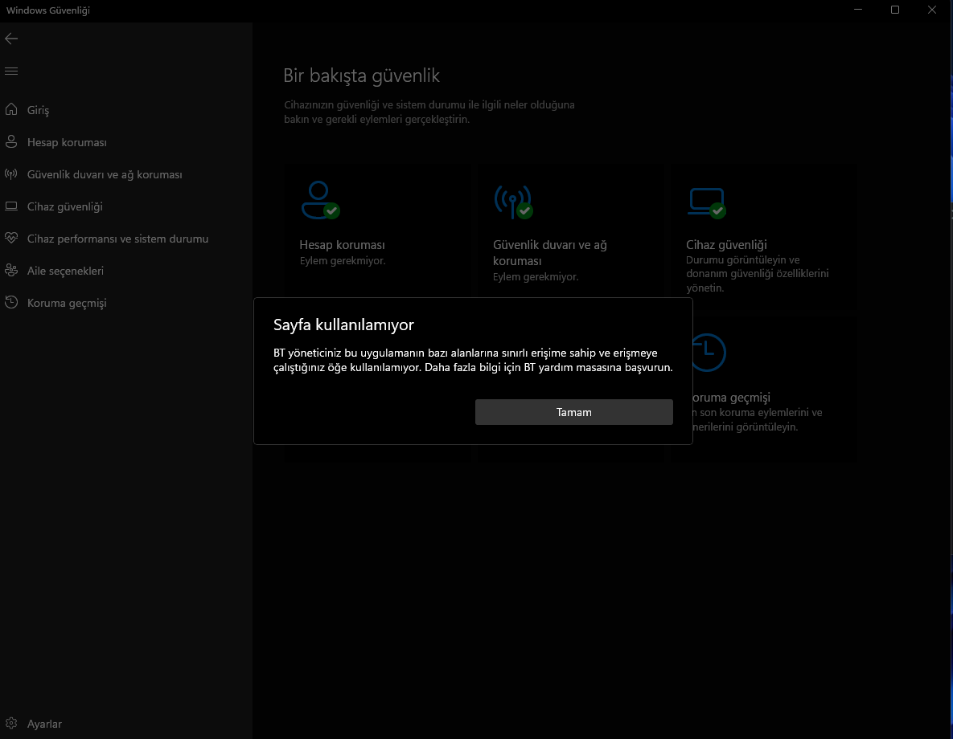Open Cihaz performansı ve sistem durumu

[125, 239]
